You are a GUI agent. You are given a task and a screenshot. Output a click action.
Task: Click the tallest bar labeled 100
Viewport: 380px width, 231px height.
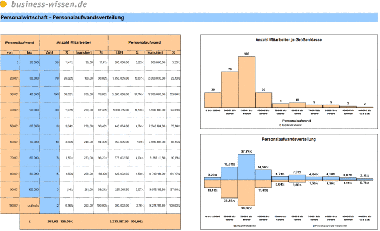(246, 82)
